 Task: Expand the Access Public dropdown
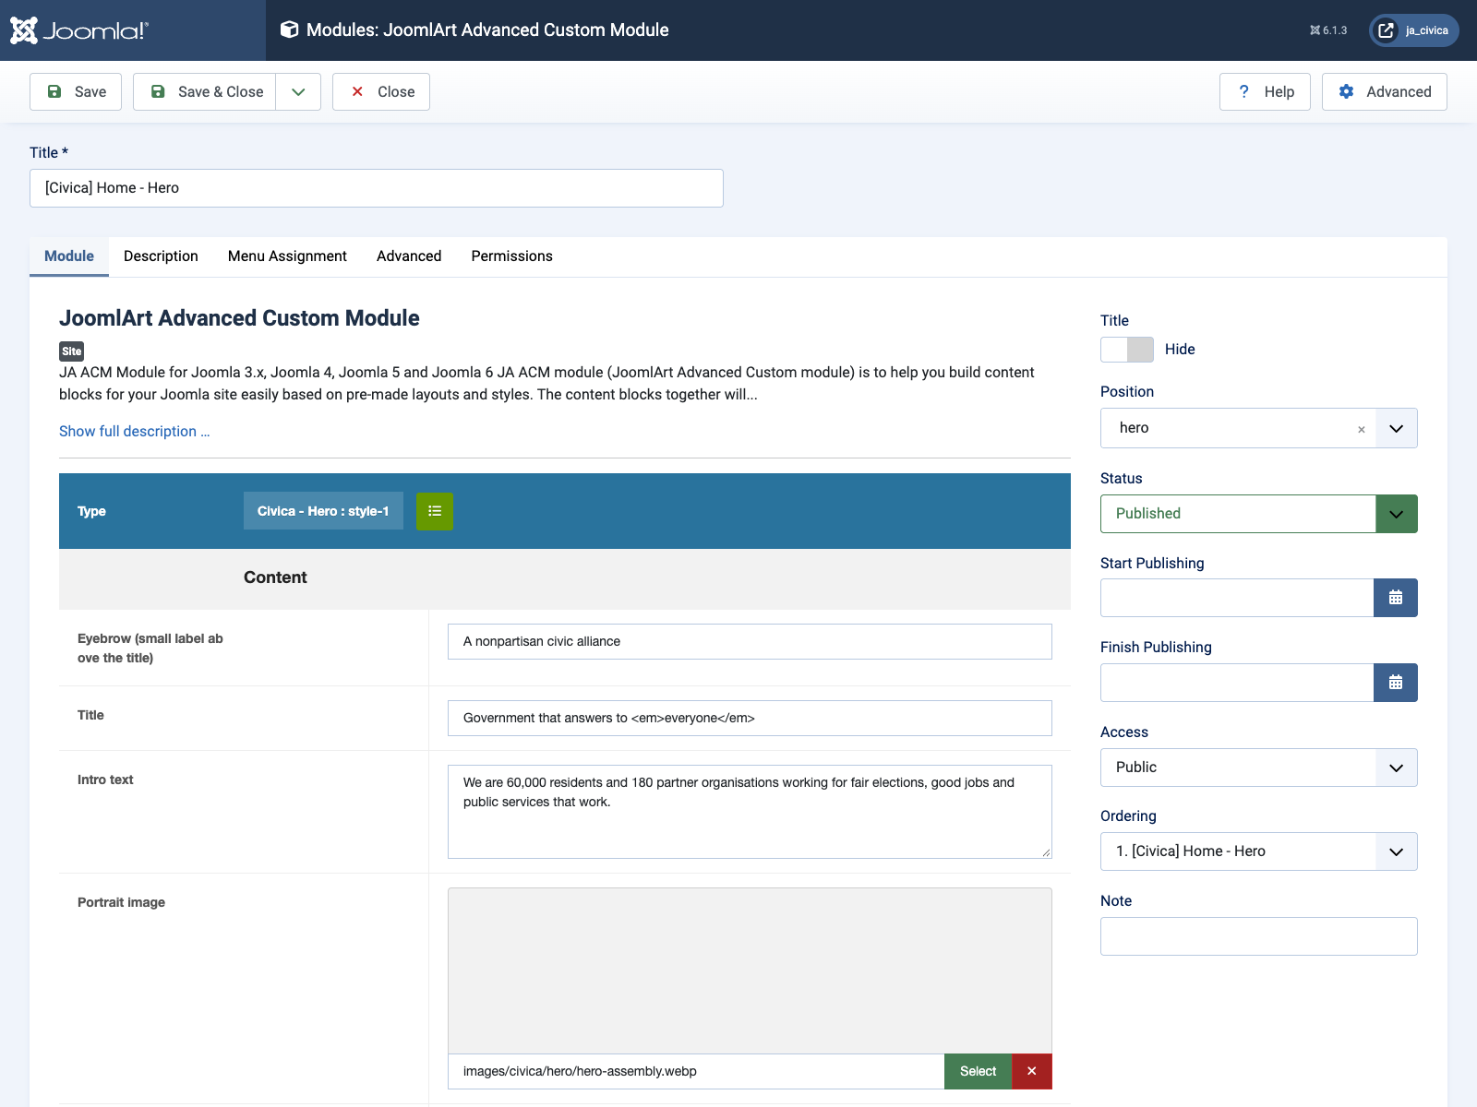click(1259, 768)
